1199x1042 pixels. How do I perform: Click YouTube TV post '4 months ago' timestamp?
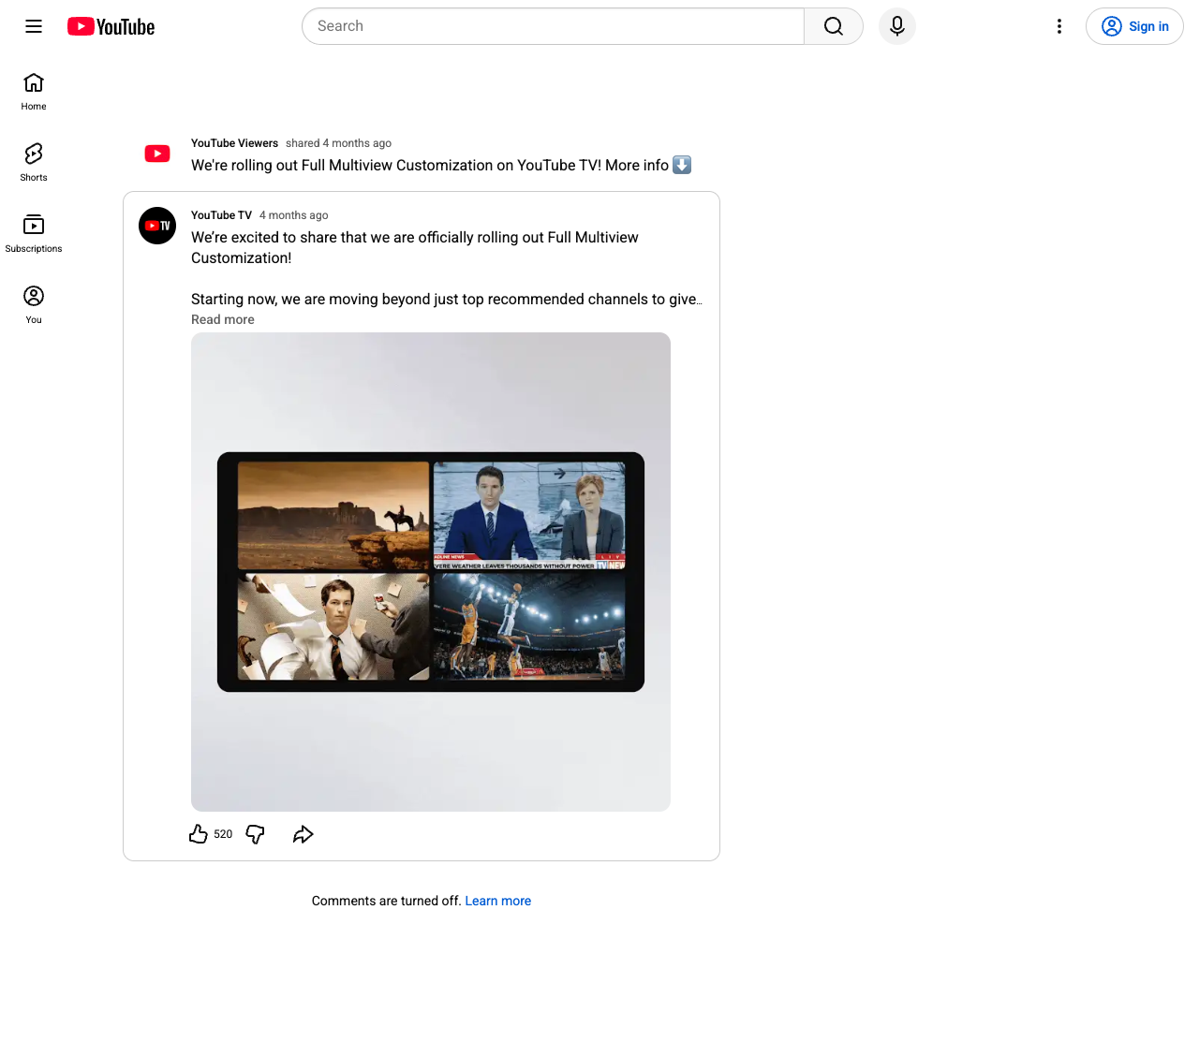point(293,215)
